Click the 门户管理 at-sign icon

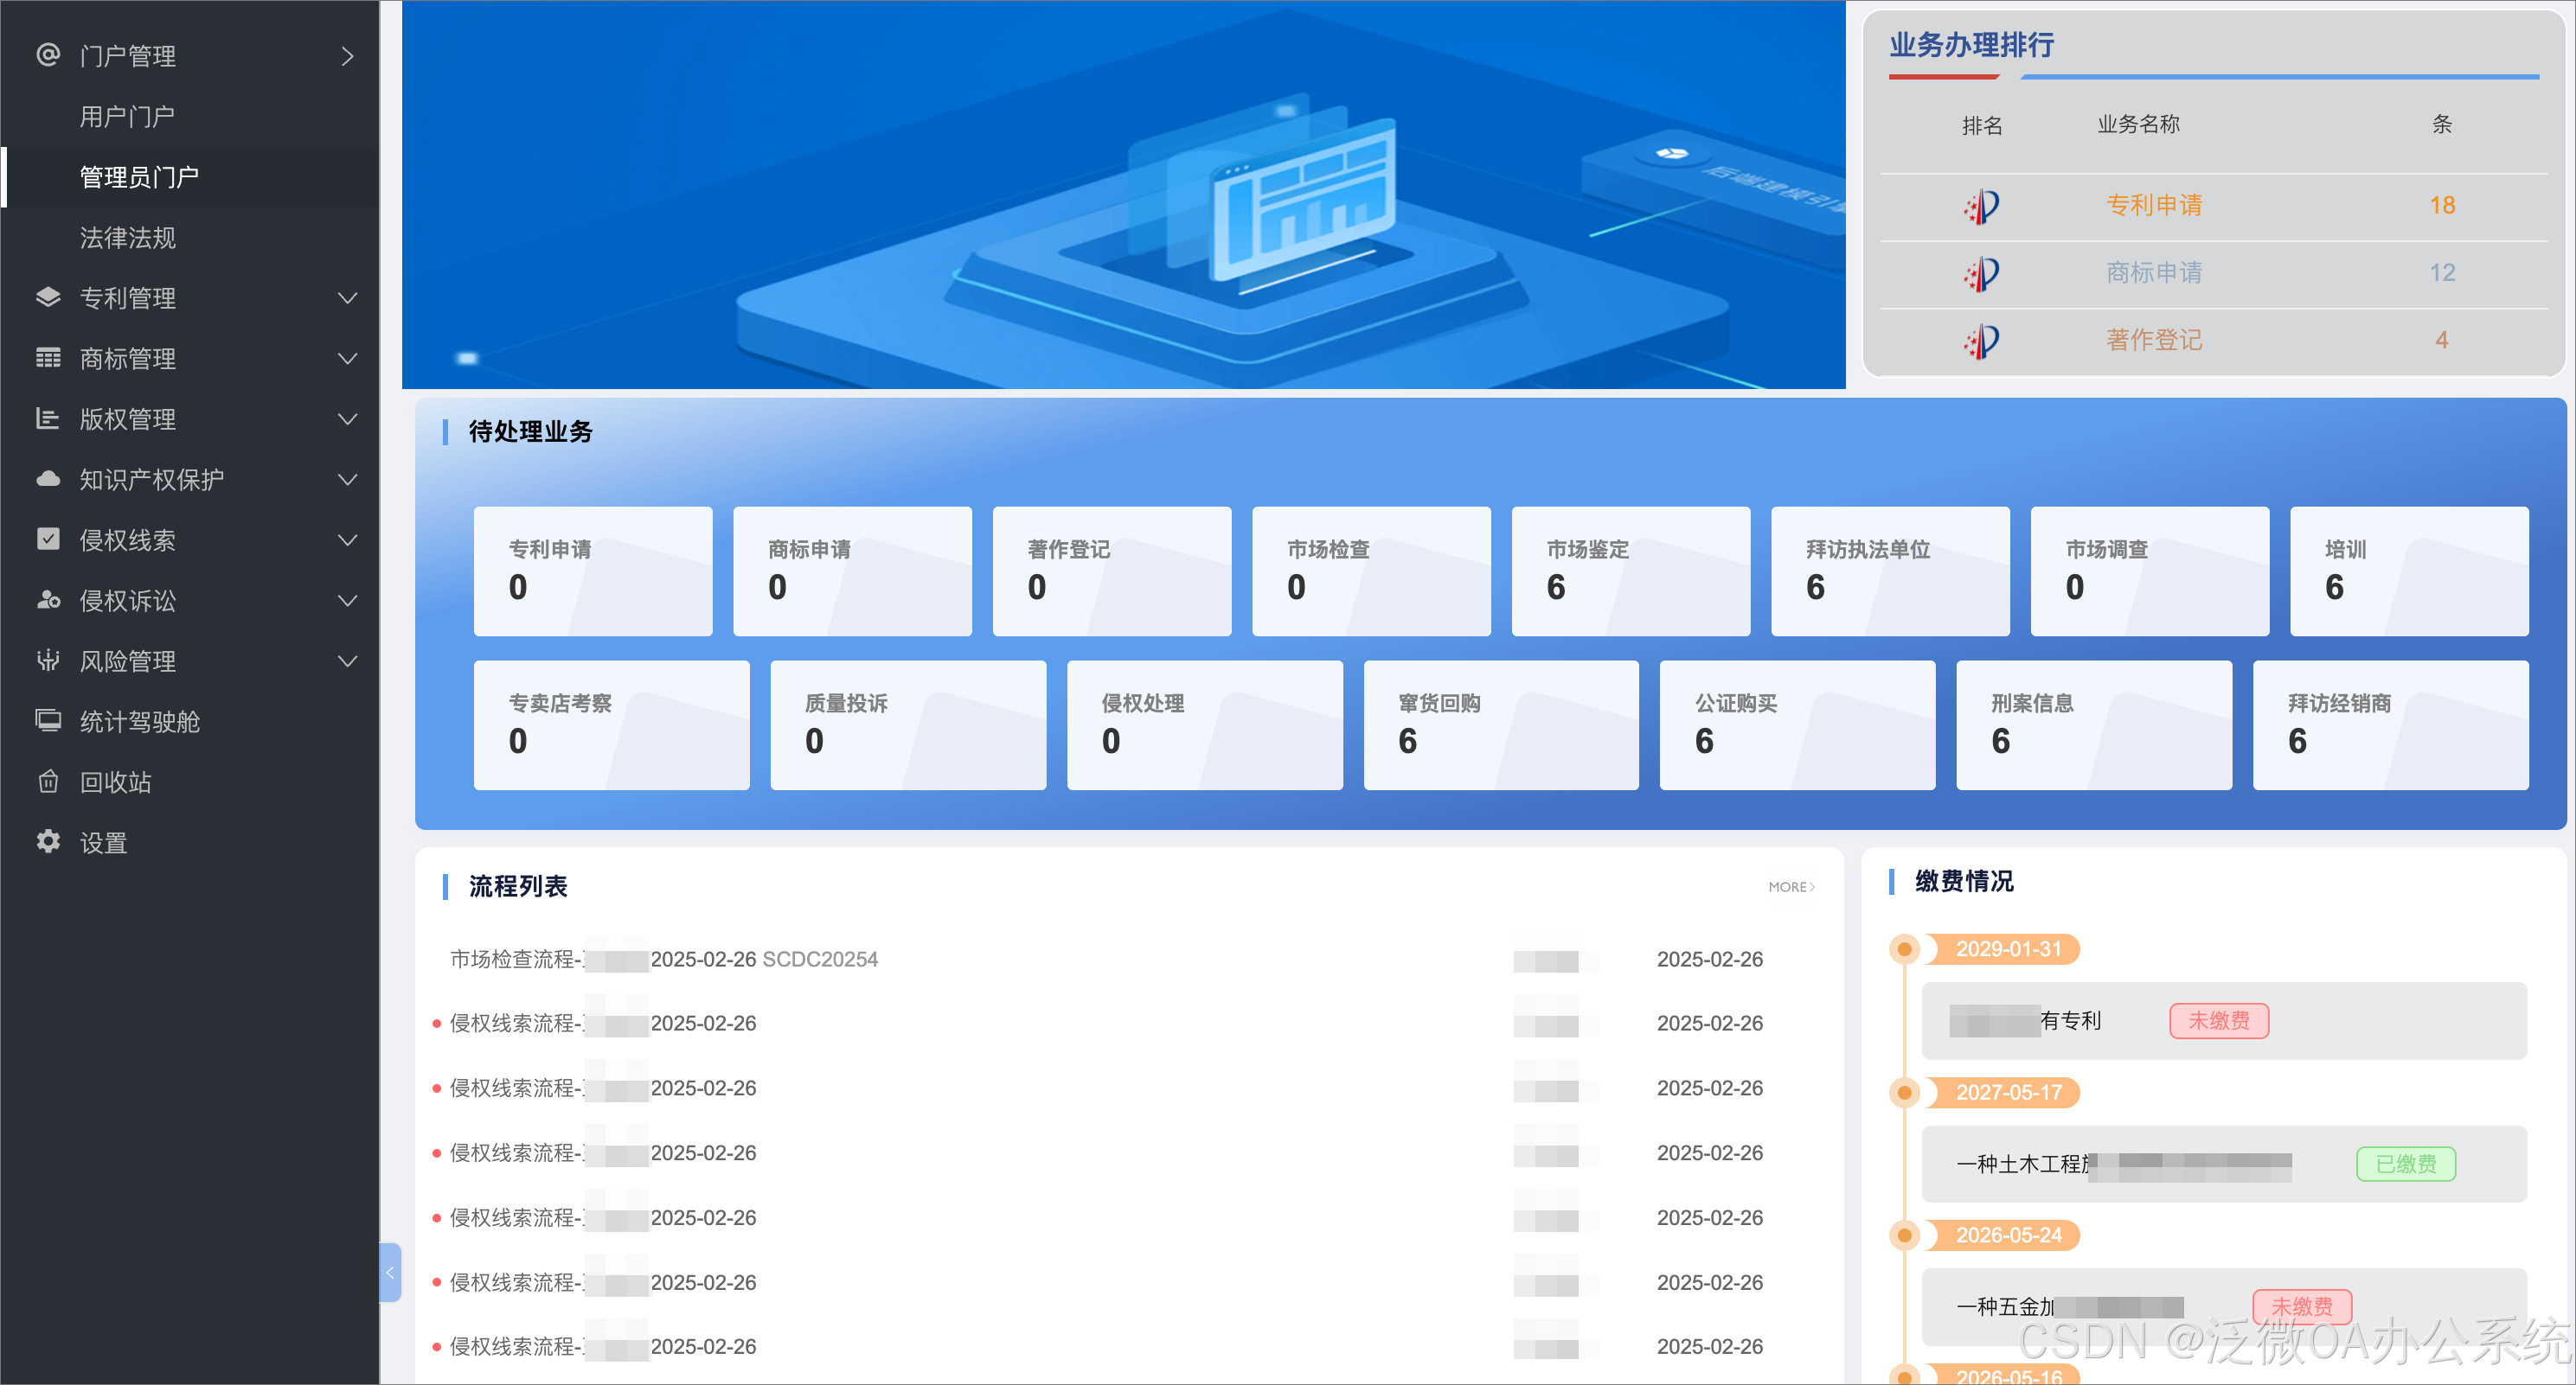coord(48,55)
